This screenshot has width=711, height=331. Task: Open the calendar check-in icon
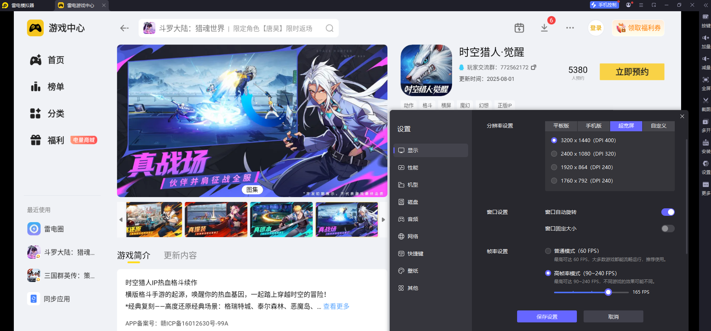tap(519, 28)
